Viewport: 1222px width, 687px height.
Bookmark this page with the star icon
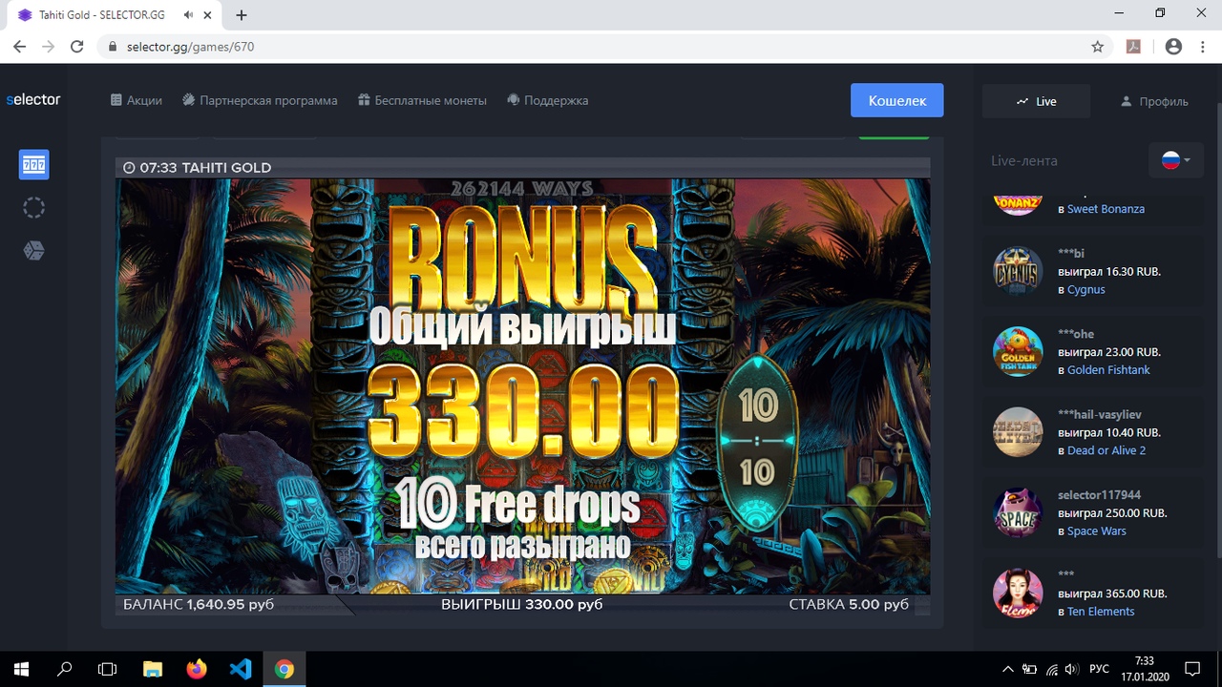coord(1098,47)
